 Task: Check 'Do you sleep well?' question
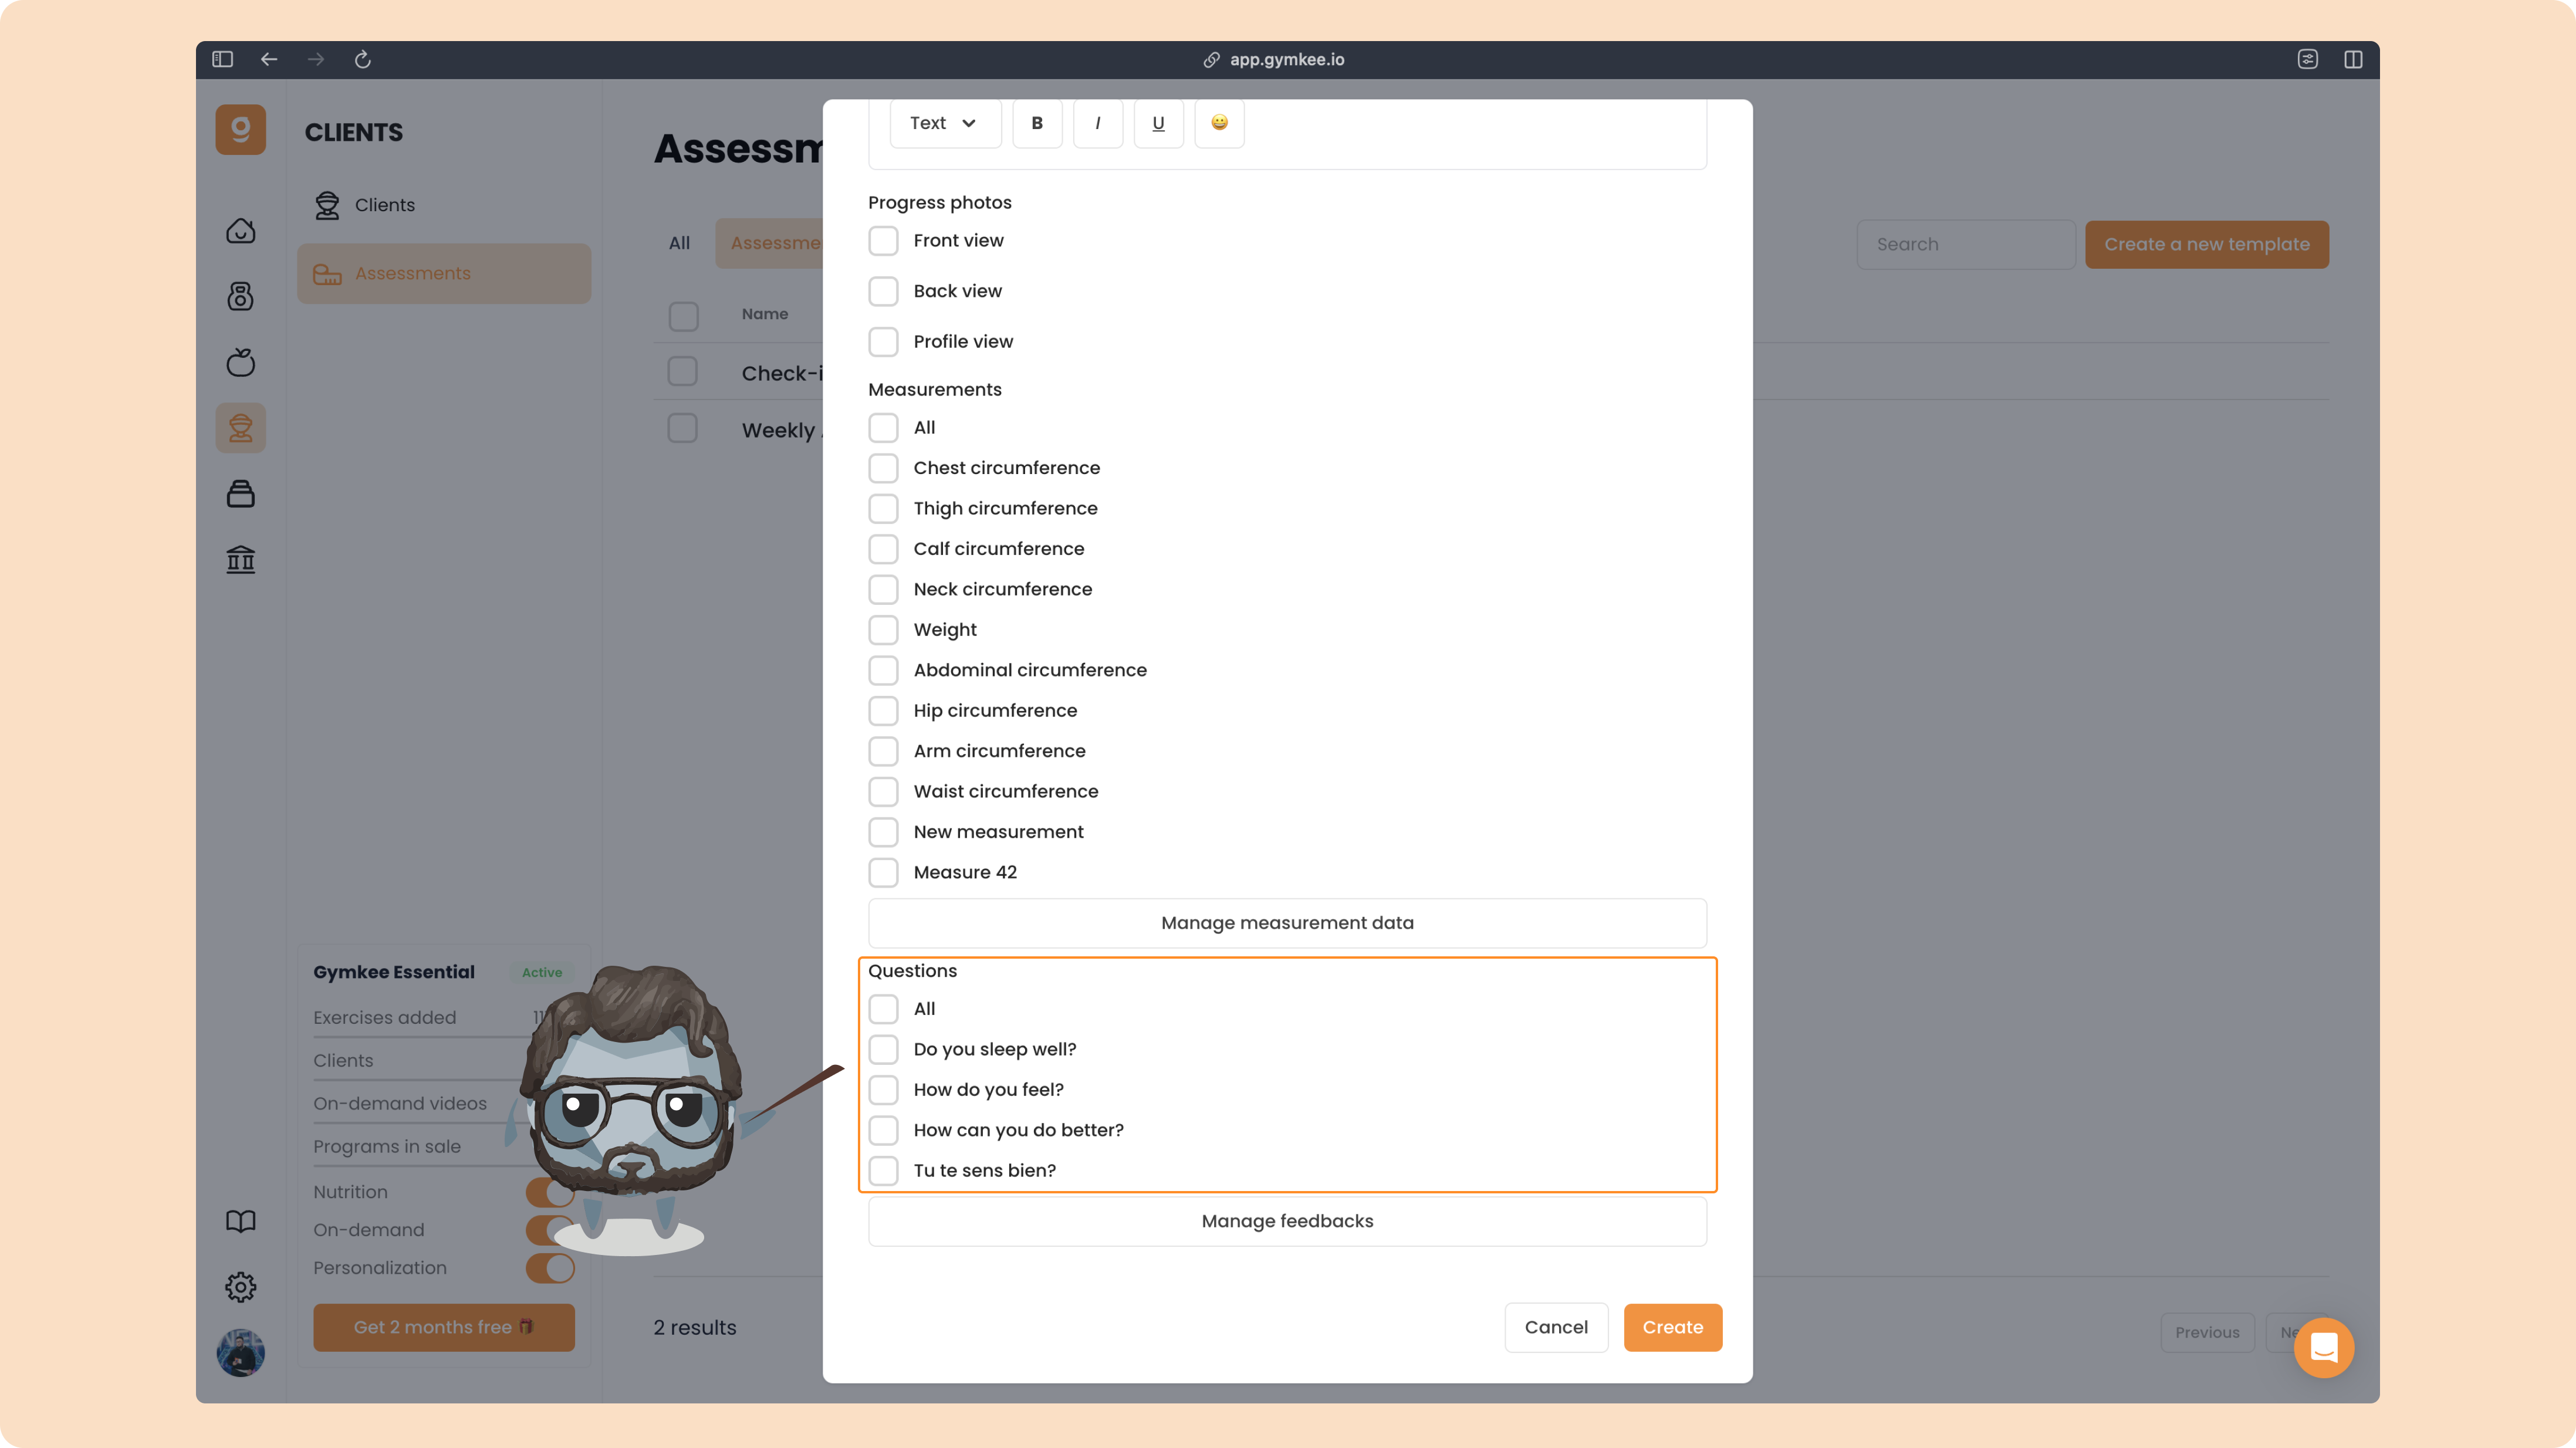(883, 1049)
